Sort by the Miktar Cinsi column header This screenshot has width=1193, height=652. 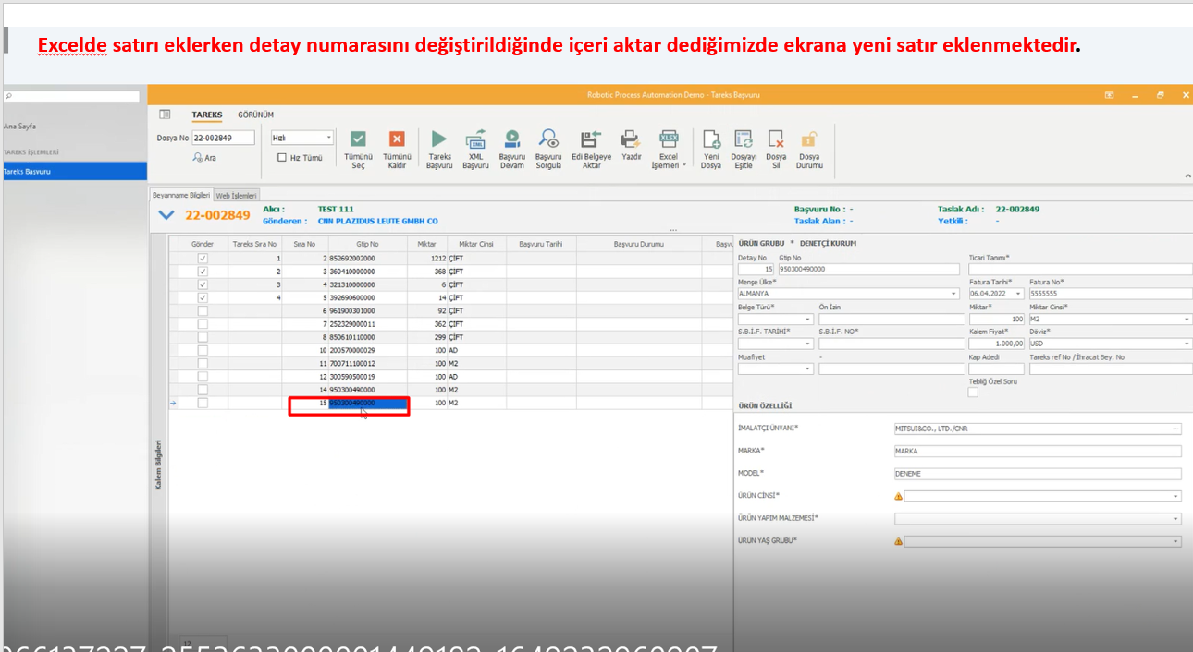[476, 244]
